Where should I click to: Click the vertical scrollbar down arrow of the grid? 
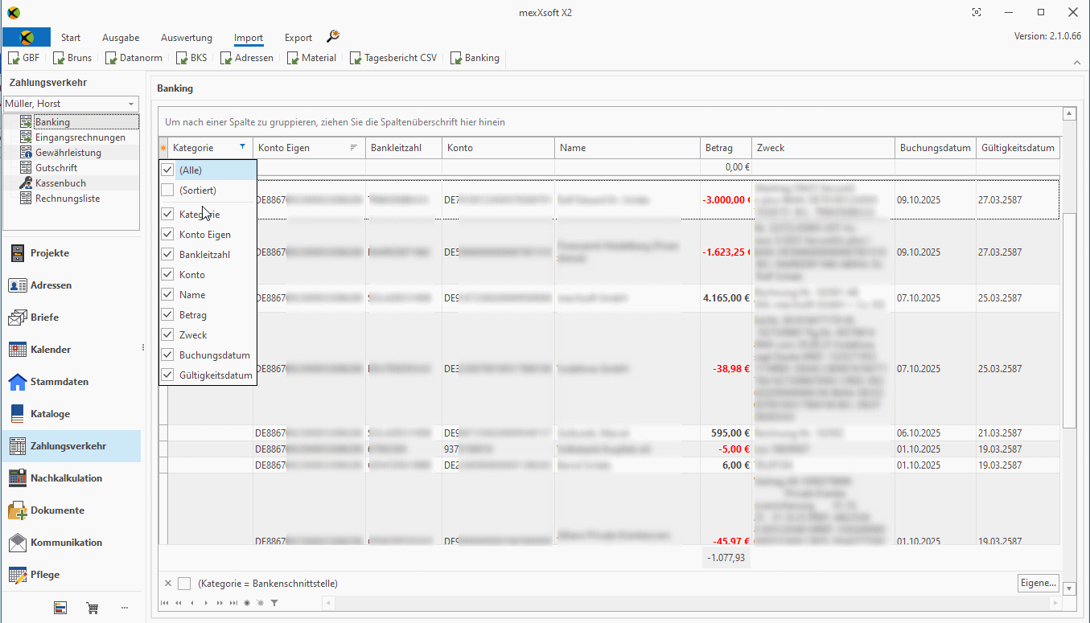(x=1069, y=588)
